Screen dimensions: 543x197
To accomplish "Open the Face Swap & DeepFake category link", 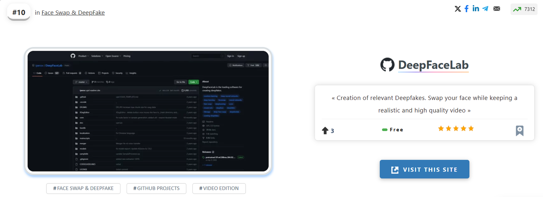I will pos(73,13).
